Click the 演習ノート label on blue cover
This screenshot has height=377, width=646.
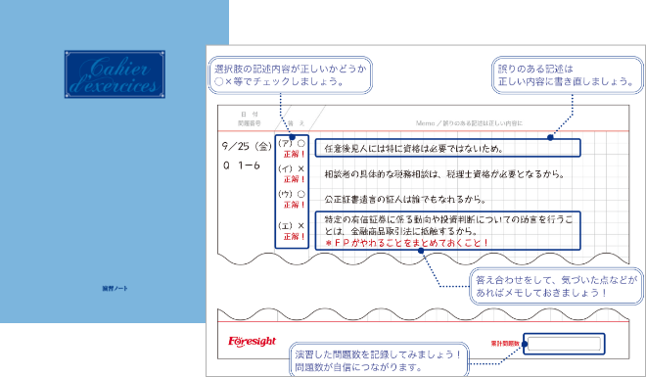tap(115, 289)
